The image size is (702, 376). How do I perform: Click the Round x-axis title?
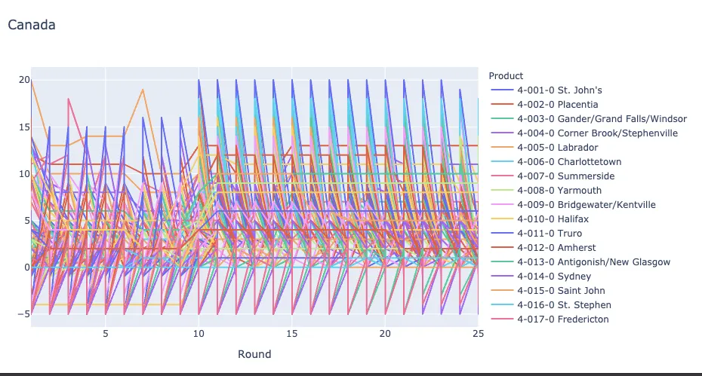[x=254, y=354]
